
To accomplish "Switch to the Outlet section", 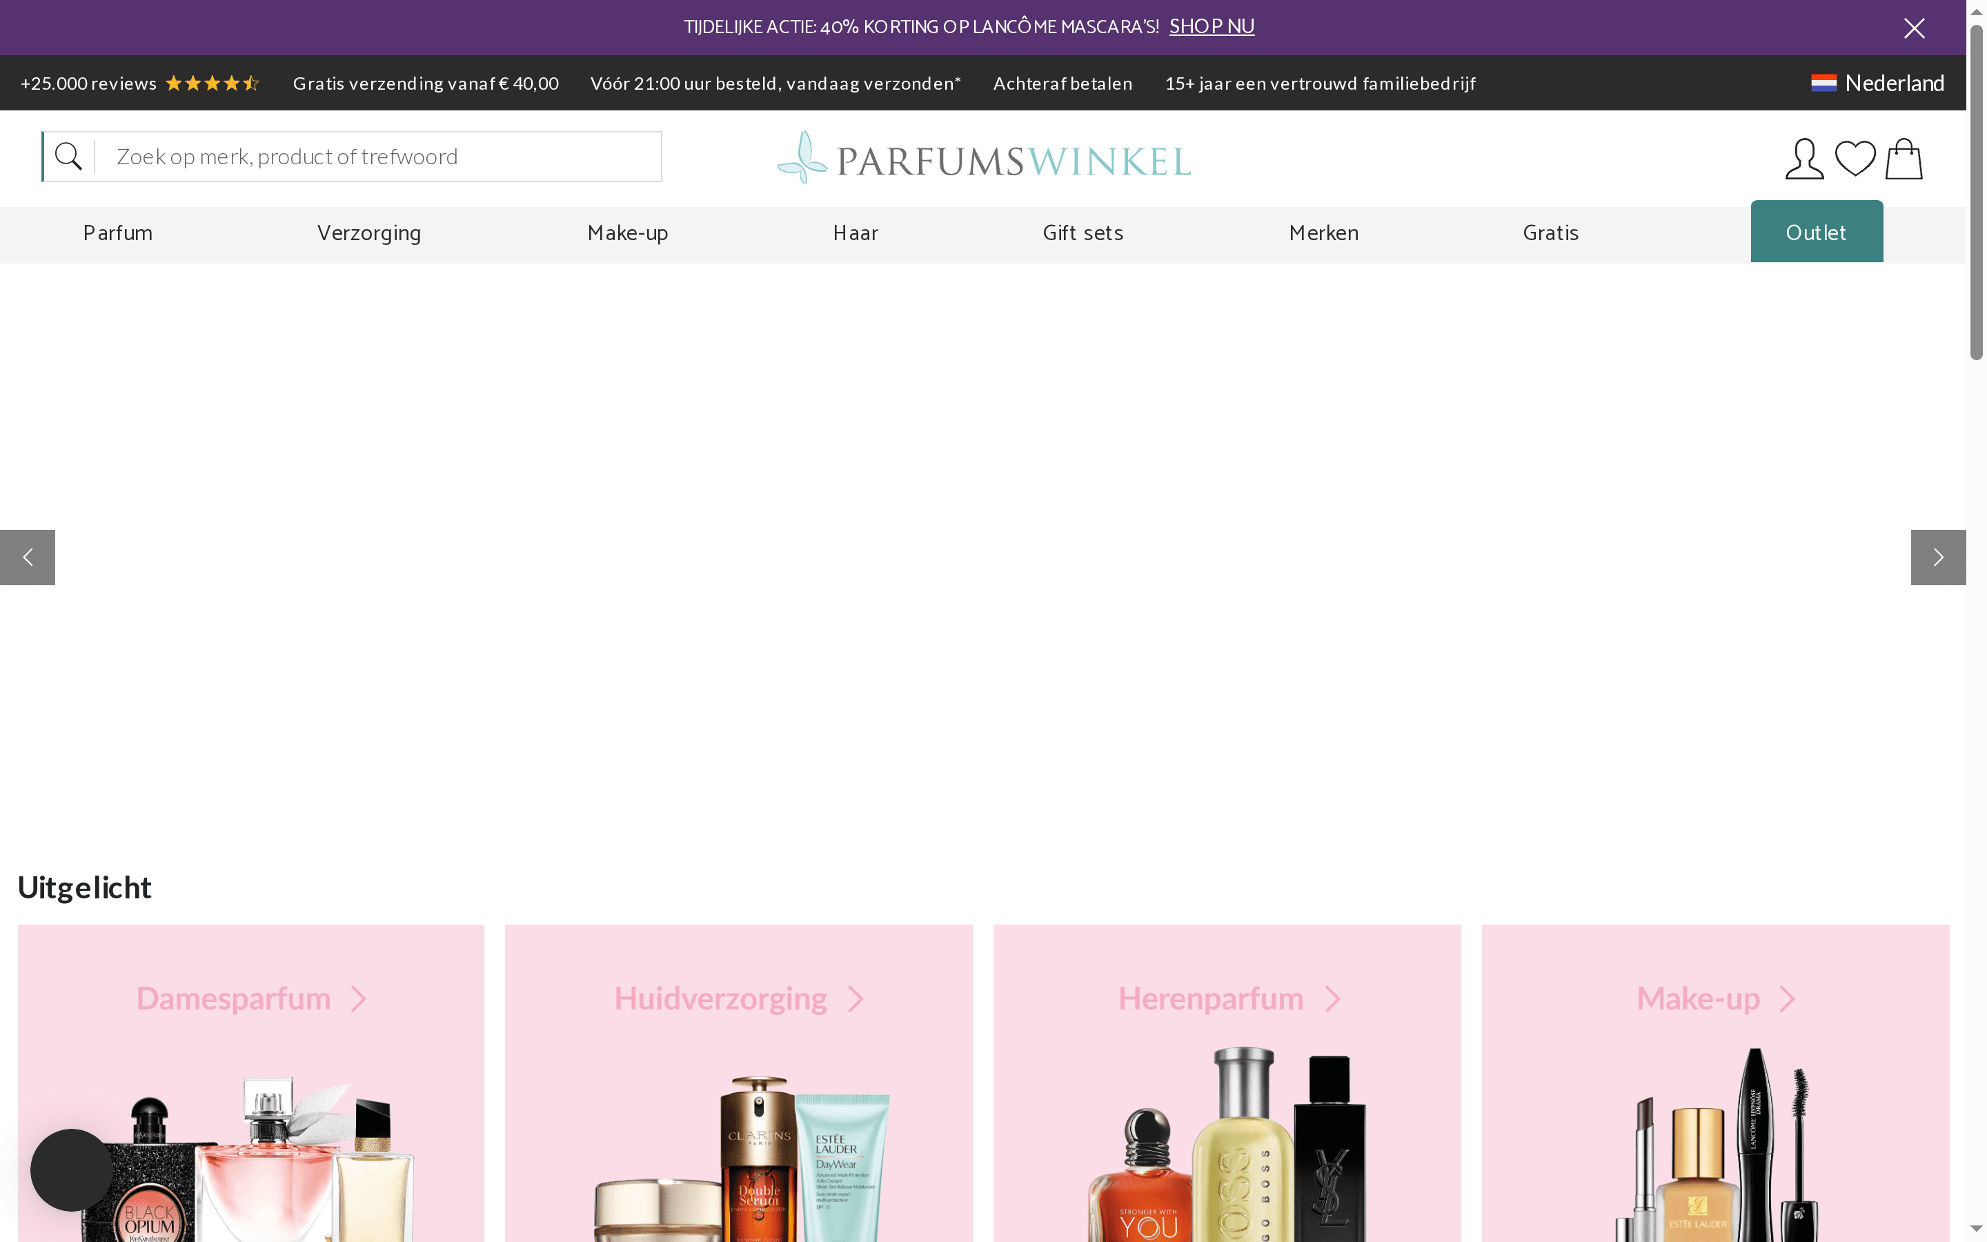I will click(x=1816, y=232).
